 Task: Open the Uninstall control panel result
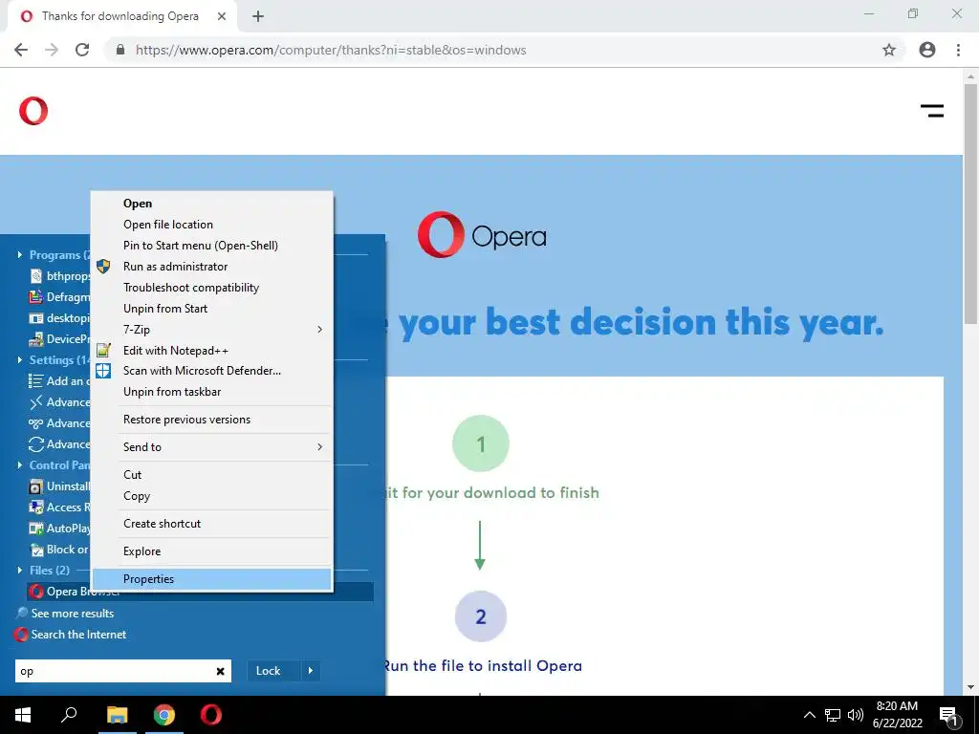[x=59, y=486]
